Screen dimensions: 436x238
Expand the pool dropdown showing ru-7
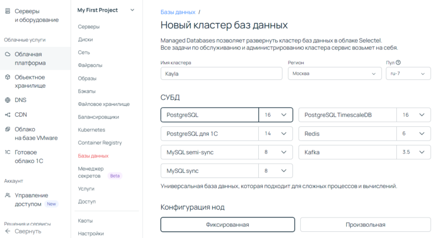click(408, 74)
